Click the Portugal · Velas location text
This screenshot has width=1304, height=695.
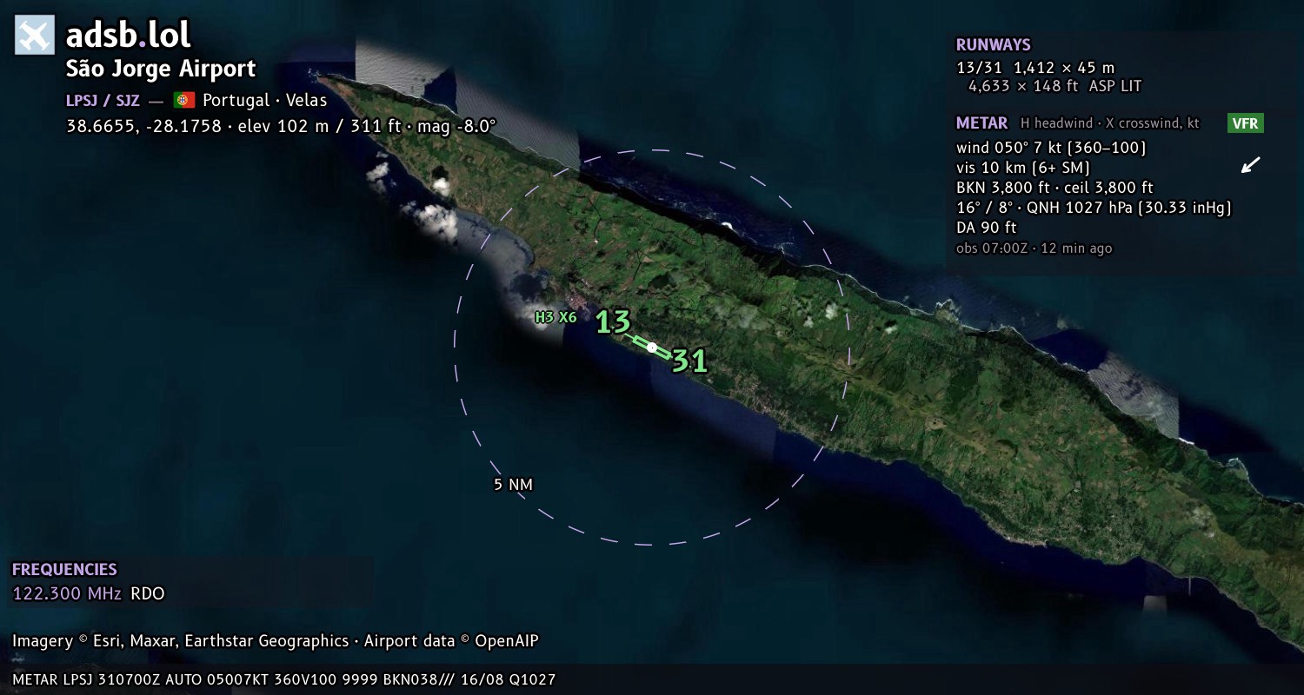pyautogui.click(x=265, y=100)
